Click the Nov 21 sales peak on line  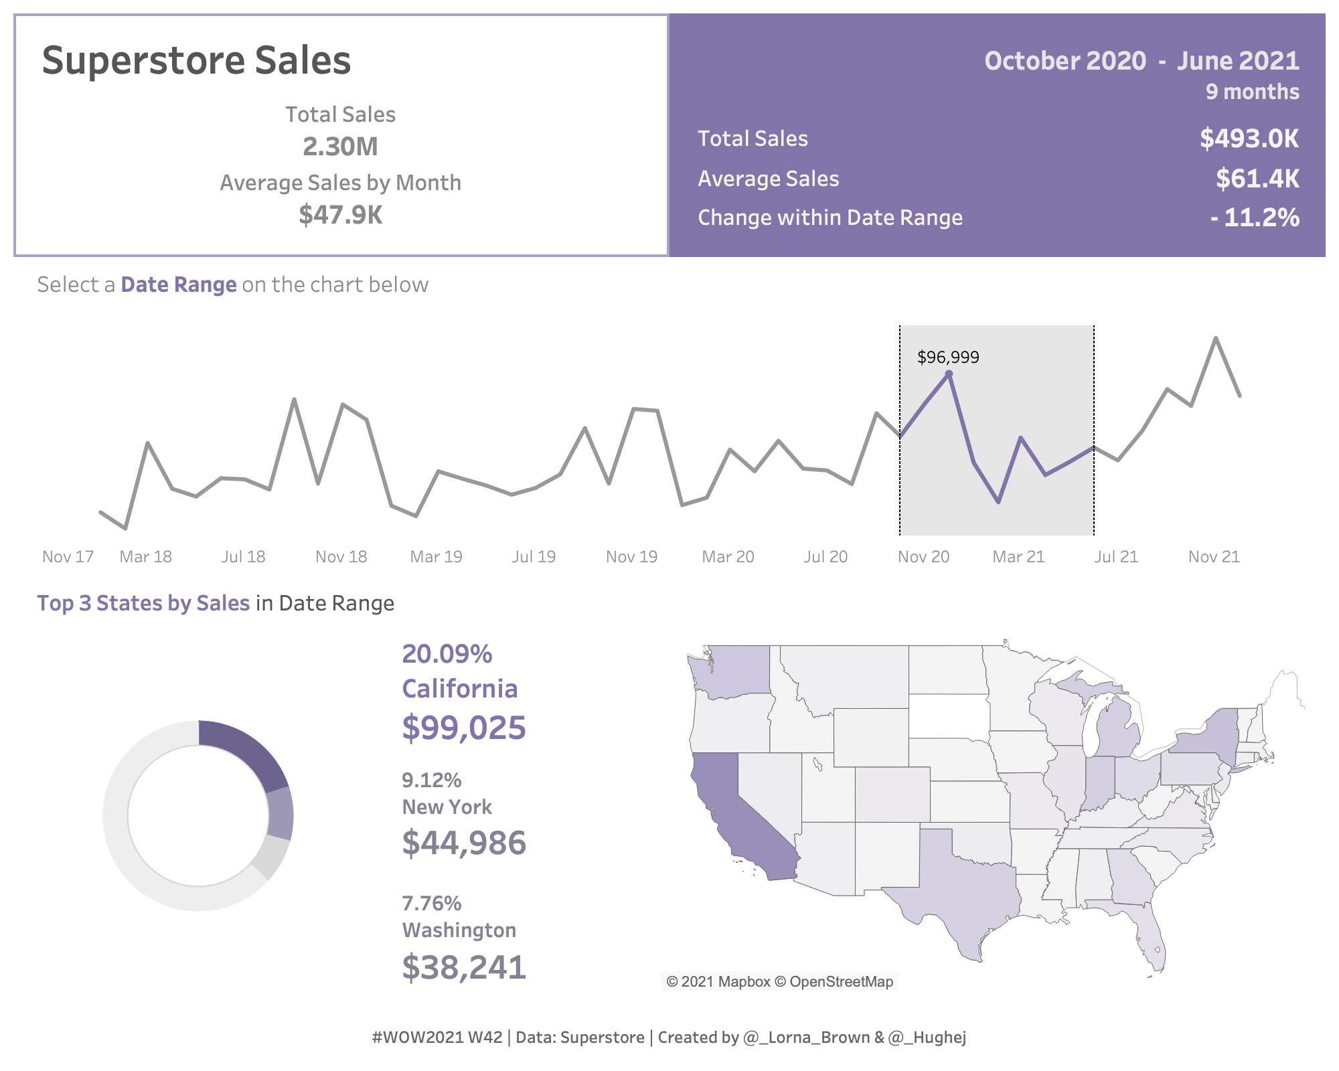(1216, 338)
